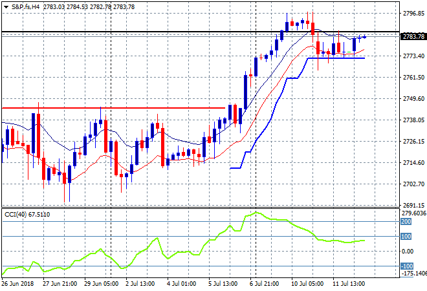Screen dimensions: 427x291
Task: Click the 5 Jul 13:00 time label
Action: 223,284
